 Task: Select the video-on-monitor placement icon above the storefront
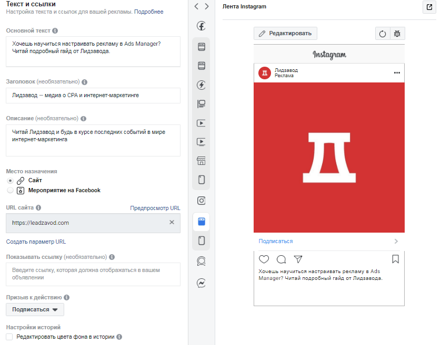pyautogui.click(x=201, y=142)
